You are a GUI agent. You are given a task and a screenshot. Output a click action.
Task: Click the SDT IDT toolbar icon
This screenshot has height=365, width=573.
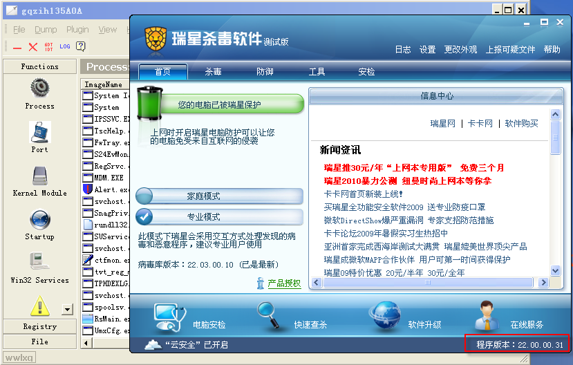tap(48, 47)
